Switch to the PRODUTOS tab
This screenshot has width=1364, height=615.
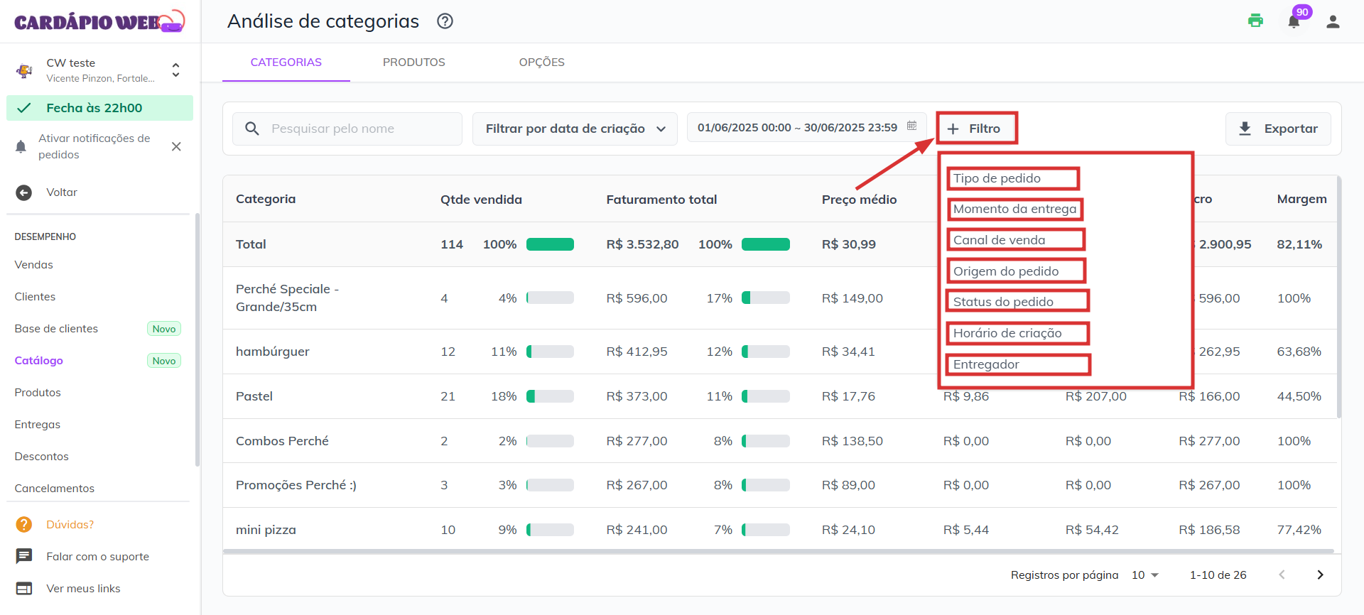413,62
